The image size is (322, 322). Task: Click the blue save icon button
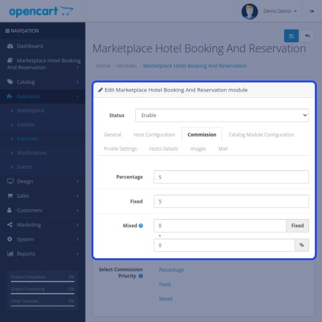pyautogui.click(x=291, y=36)
